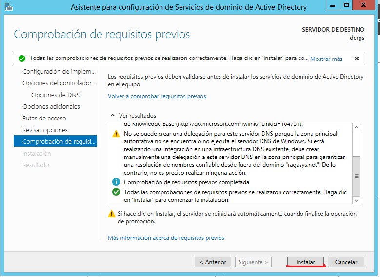Click the results scrollbar down arrow
This screenshot has height=277, width=380.
[x=356, y=200]
